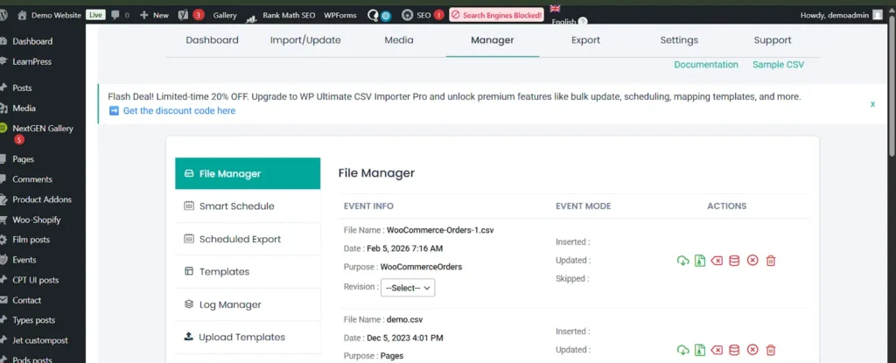Click the UK flag language icon
The height and width of the screenshot is (363, 896).
point(554,9)
